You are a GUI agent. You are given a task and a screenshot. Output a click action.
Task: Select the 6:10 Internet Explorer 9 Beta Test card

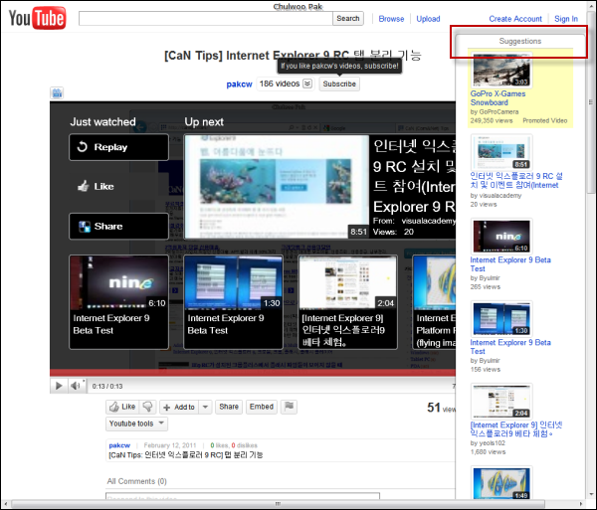[118, 302]
